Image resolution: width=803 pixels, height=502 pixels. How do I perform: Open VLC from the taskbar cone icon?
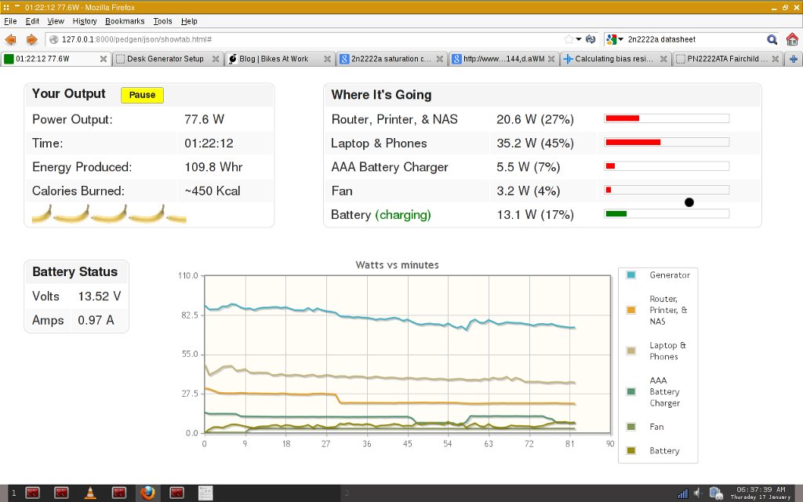coord(90,493)
